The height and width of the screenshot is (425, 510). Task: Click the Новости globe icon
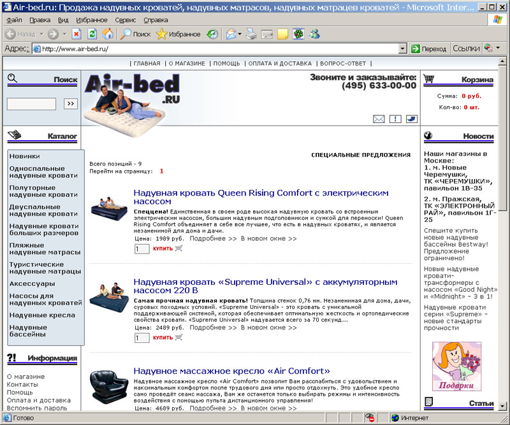pos(428,135)
